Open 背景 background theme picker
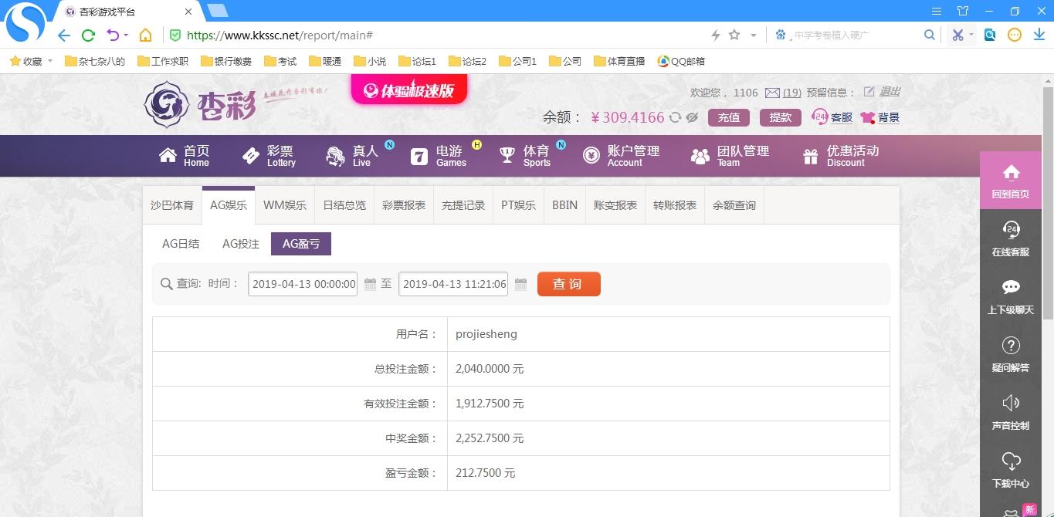This screenshot has width=1054, height=517. [880, 117]
